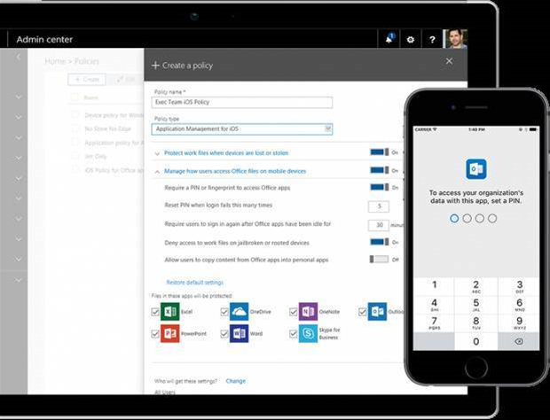Click the Create button in Policies page
Screen dimensions: 550x420
click(x=87, y=80)
